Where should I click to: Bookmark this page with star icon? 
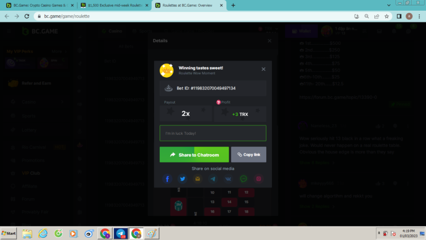pyautogui.click(x=387, y=16)
